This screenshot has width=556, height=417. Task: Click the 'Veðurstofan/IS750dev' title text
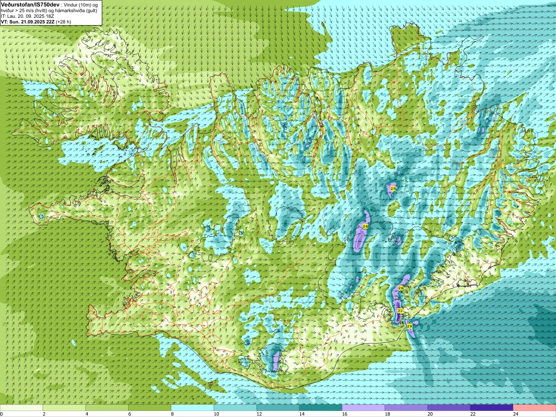pyautogui.click(x=30, y=4)
